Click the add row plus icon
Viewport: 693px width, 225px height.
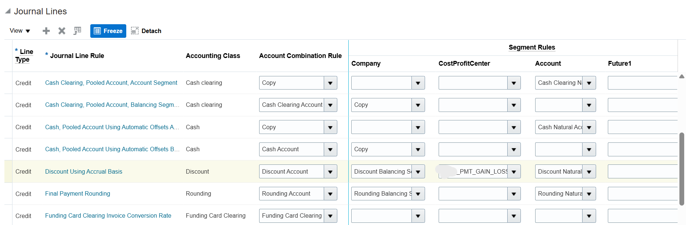click(46, 31)
